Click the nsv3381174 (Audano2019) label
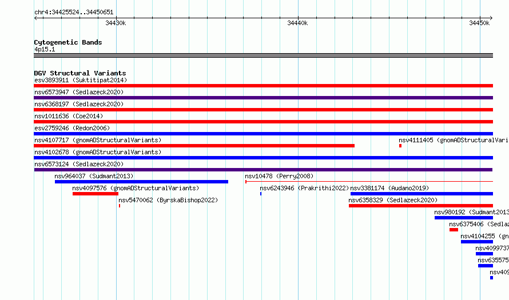The width and height of the screenshot is (509, 300). click(389, 188)
